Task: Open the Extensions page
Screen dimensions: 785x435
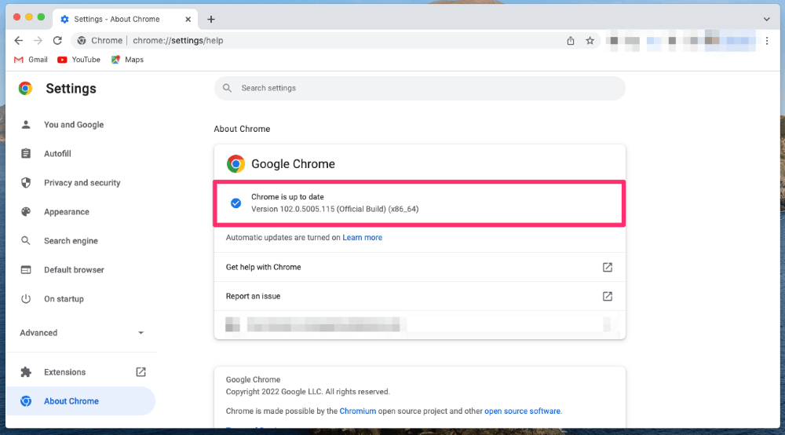Action: [x=64, y=372]
